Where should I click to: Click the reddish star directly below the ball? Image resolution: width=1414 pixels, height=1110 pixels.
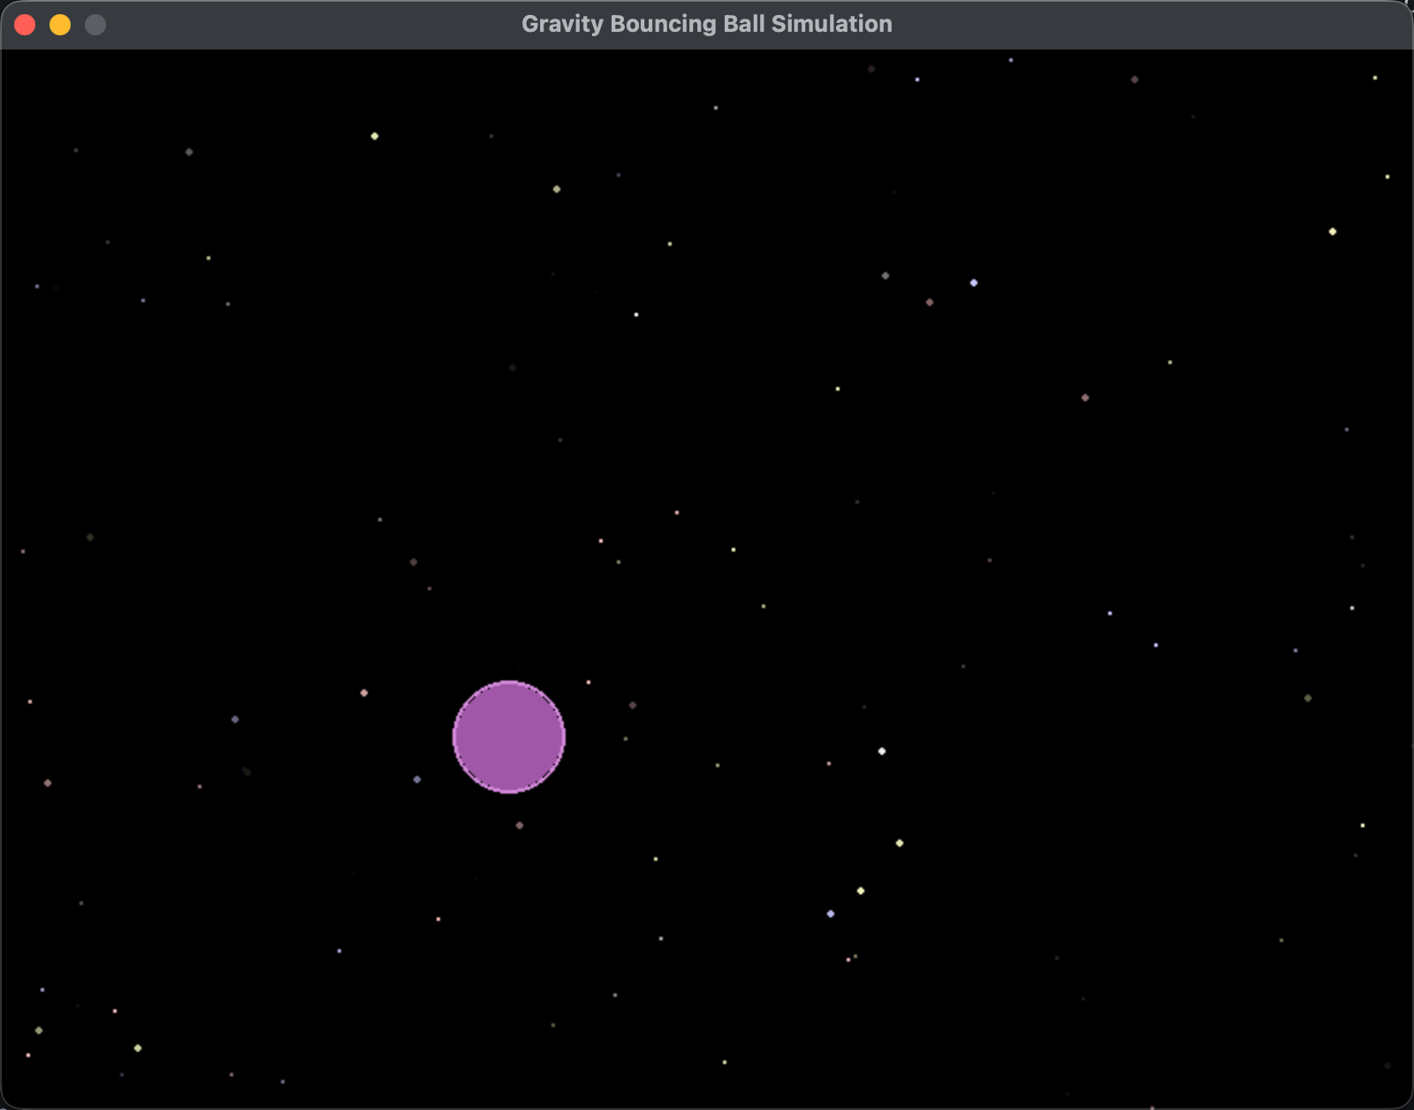(520, 825)
